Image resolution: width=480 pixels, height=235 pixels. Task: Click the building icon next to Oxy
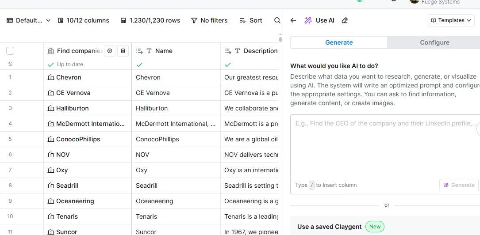(51, 170)
